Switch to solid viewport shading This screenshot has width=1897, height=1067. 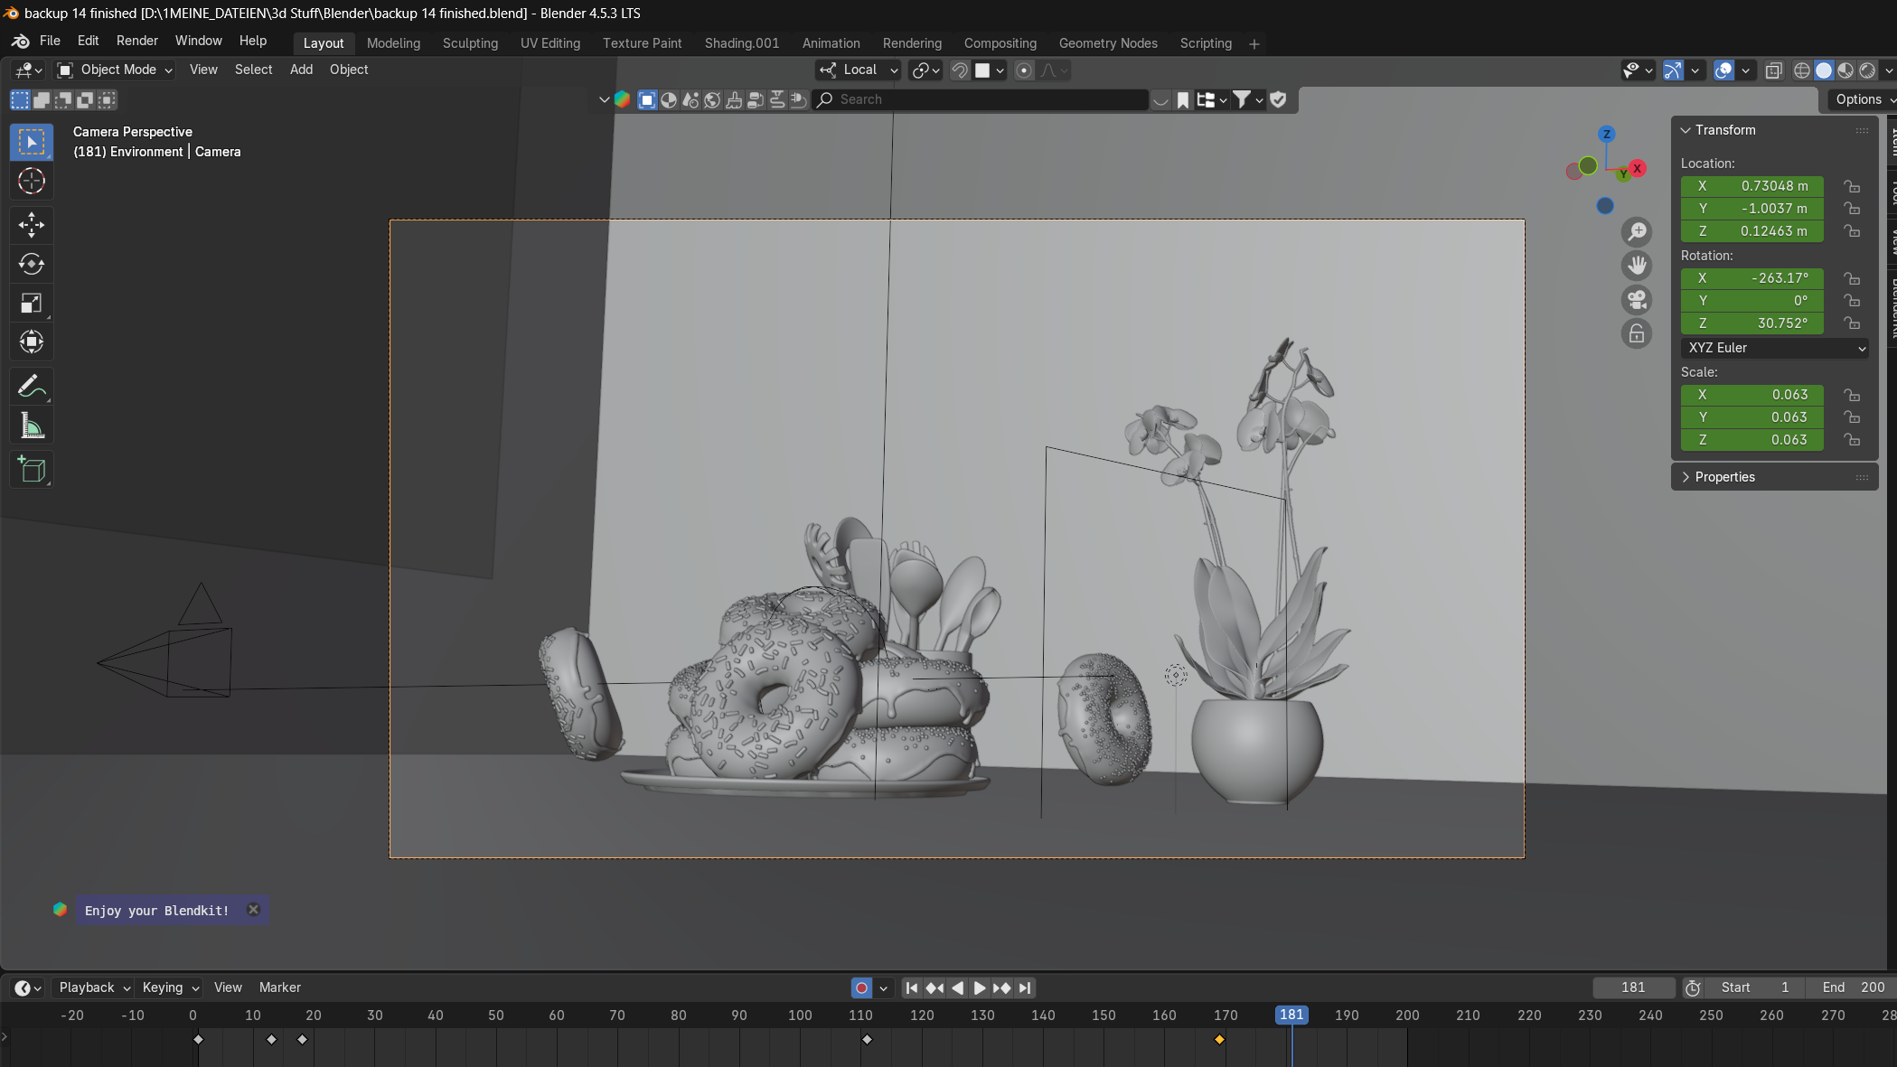[1824, 70]
